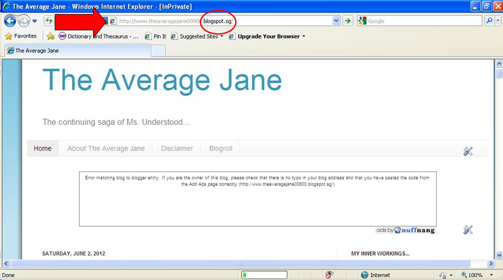The height and width of the screenshot is (280, 503).
Task: Go to the blog Home tab
Action: pos(43,148)
